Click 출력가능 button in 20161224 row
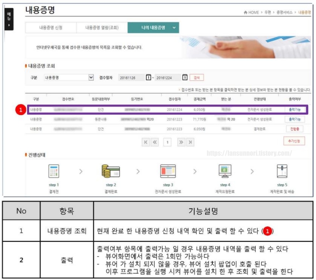Screen dimensions: 316x280 click(295, 110)
